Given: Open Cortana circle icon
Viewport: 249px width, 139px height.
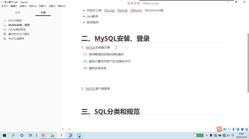Looking at the screenshot, I should 22,135.
